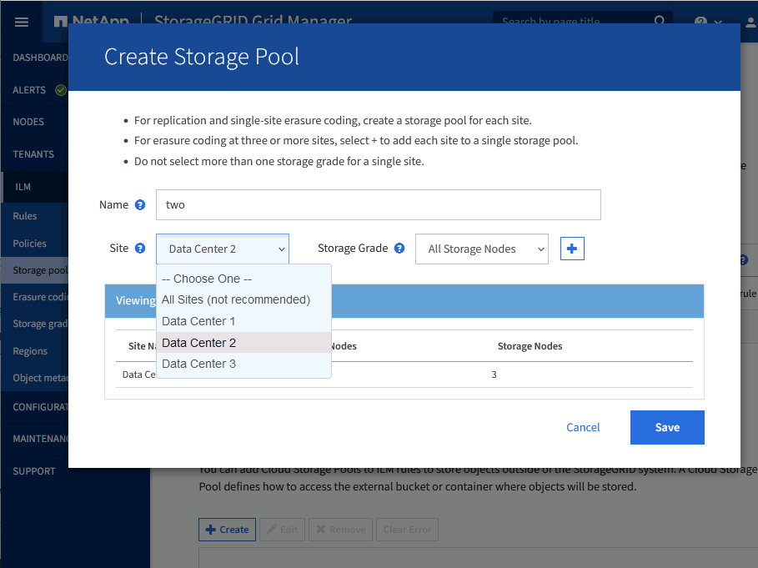Save the storage pool
Image resolution: width=758 pixels, height=568 pixels.
(667, 427)
